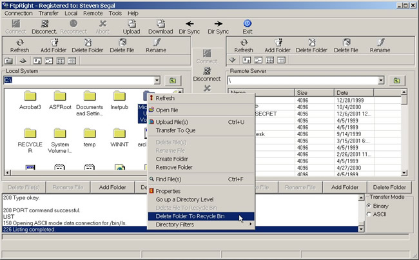Open the local path C:\ dropdown

coord(157,80)
